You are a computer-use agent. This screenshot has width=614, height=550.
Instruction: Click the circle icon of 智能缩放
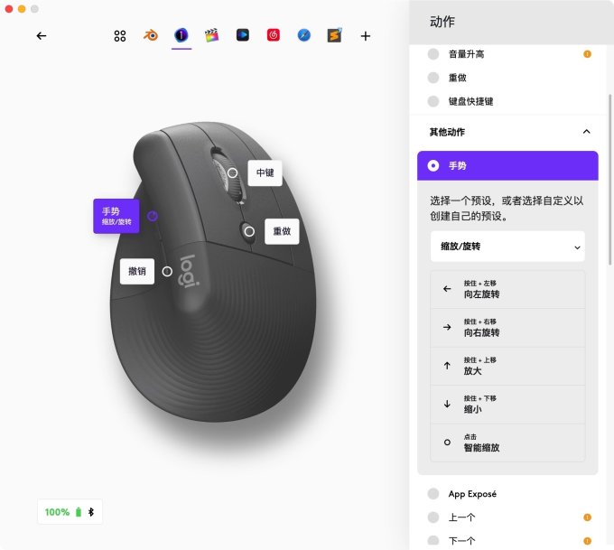point(447,443)
